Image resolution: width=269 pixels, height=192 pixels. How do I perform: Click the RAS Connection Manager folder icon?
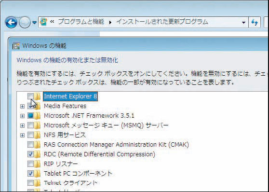click(37, 144)
